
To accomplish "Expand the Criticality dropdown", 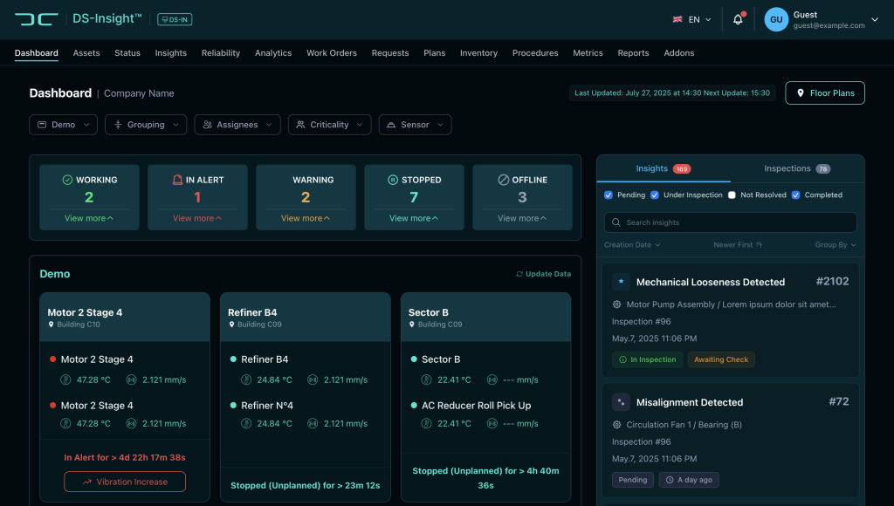I will pos(329,125).
